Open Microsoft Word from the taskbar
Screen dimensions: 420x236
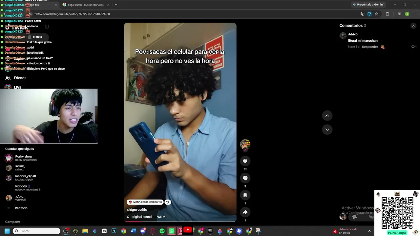coord(133,231)
